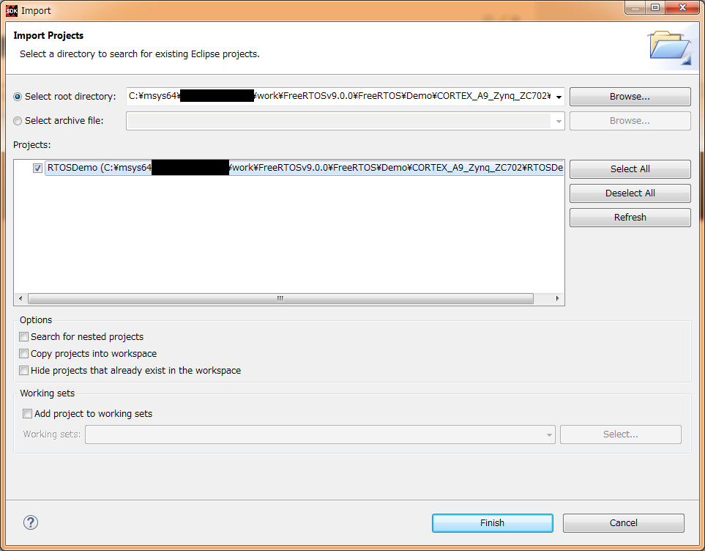Click the help question mark icon

31,522
